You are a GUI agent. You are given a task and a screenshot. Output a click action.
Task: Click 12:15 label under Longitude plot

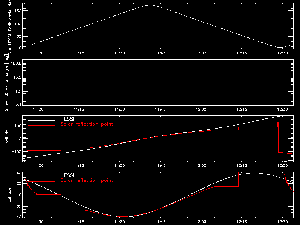[x=242, y=166]
